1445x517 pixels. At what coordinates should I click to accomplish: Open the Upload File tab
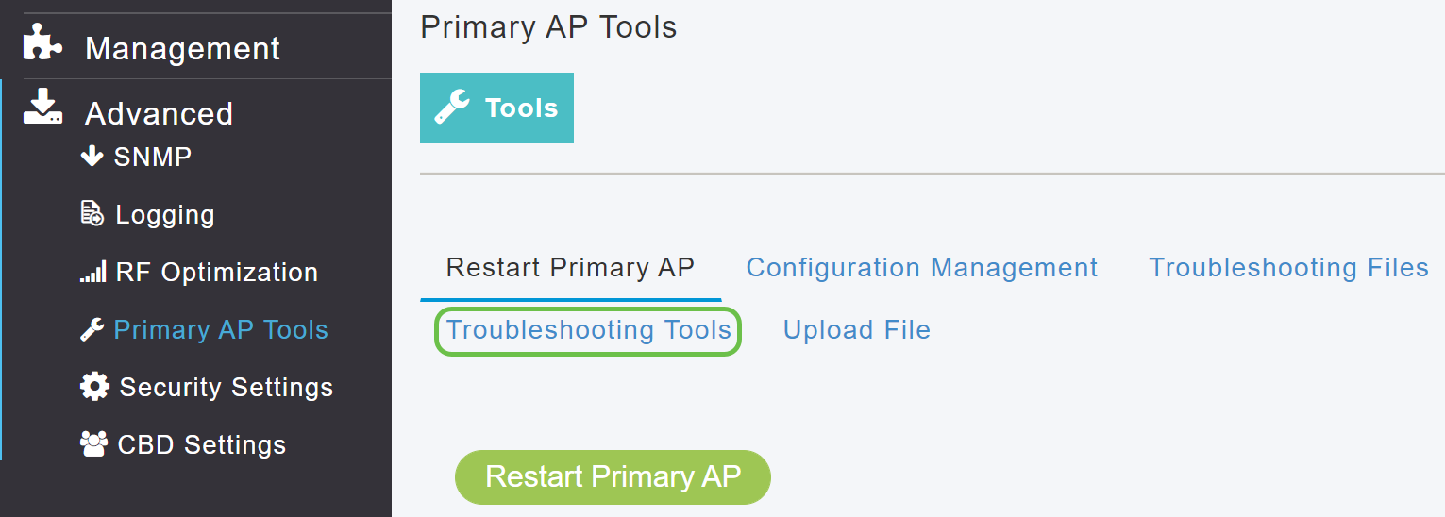click(857, 330)
